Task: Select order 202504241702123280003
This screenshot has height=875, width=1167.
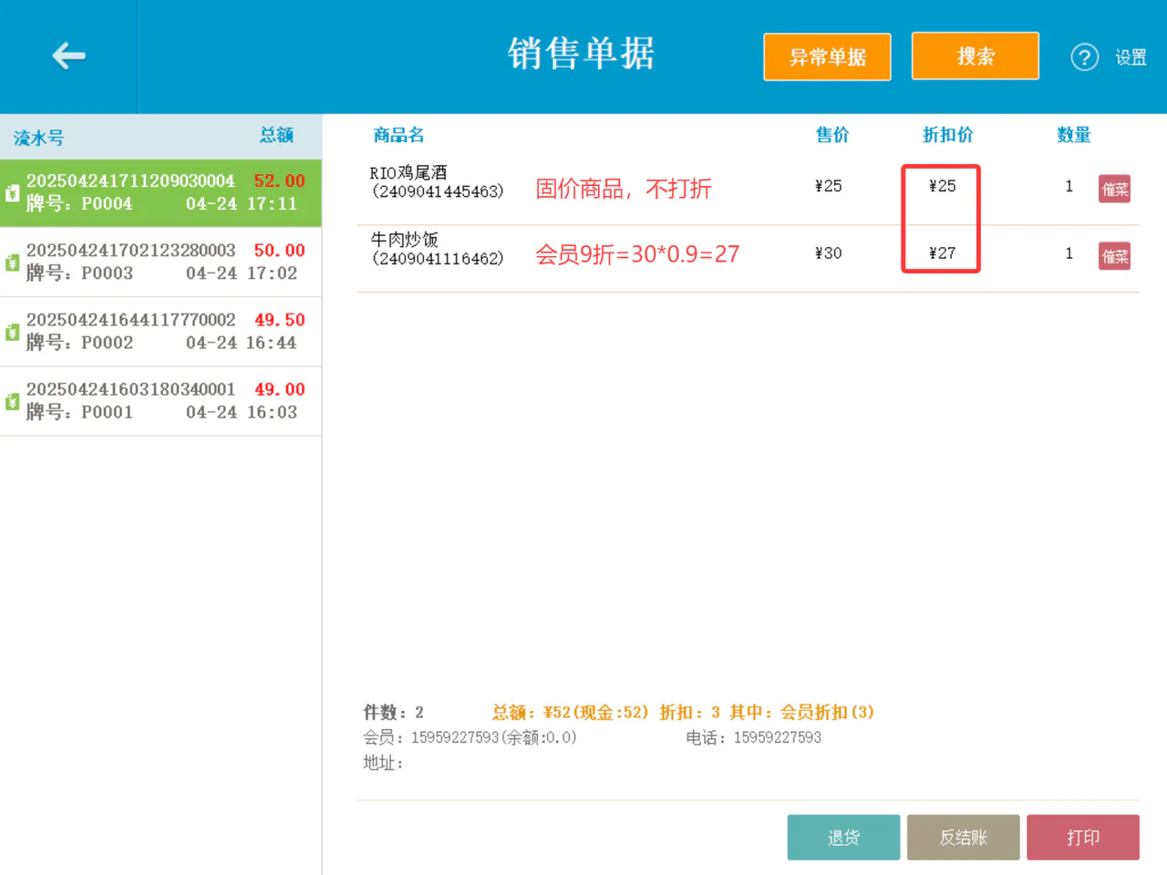Action: pyautogui.click(x=160, y=262)
